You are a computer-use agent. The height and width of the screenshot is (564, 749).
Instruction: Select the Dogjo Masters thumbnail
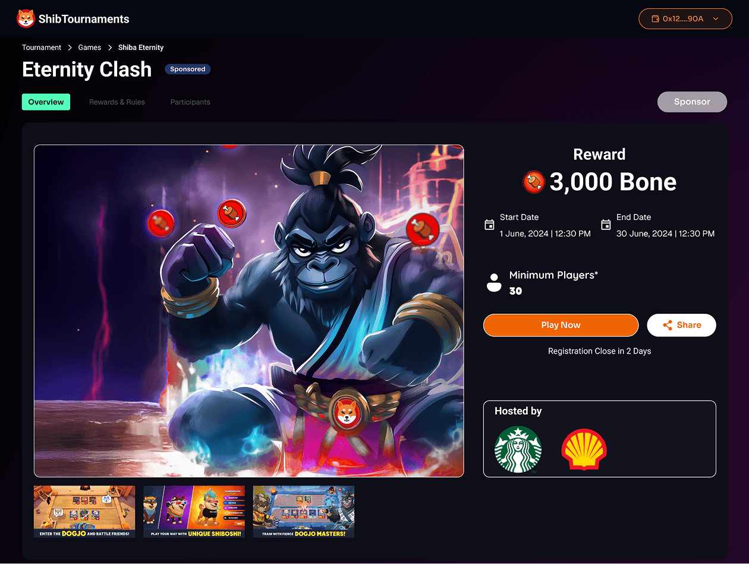coord(304,512)
